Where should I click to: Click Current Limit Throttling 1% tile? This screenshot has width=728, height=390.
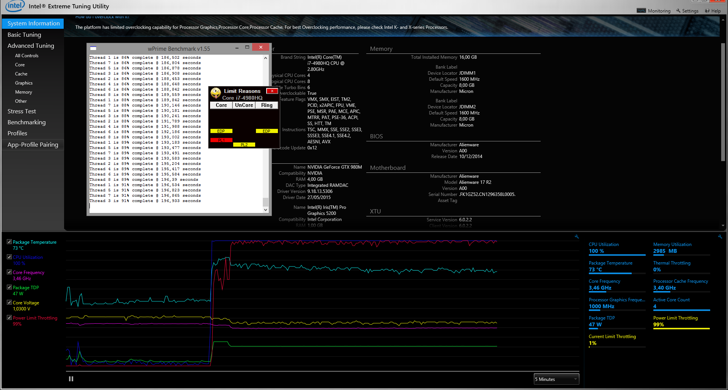click(617, 340)
